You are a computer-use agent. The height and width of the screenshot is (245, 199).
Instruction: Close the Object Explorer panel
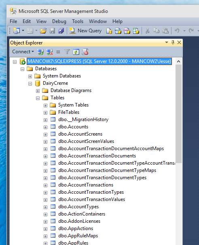click(179, 42)
